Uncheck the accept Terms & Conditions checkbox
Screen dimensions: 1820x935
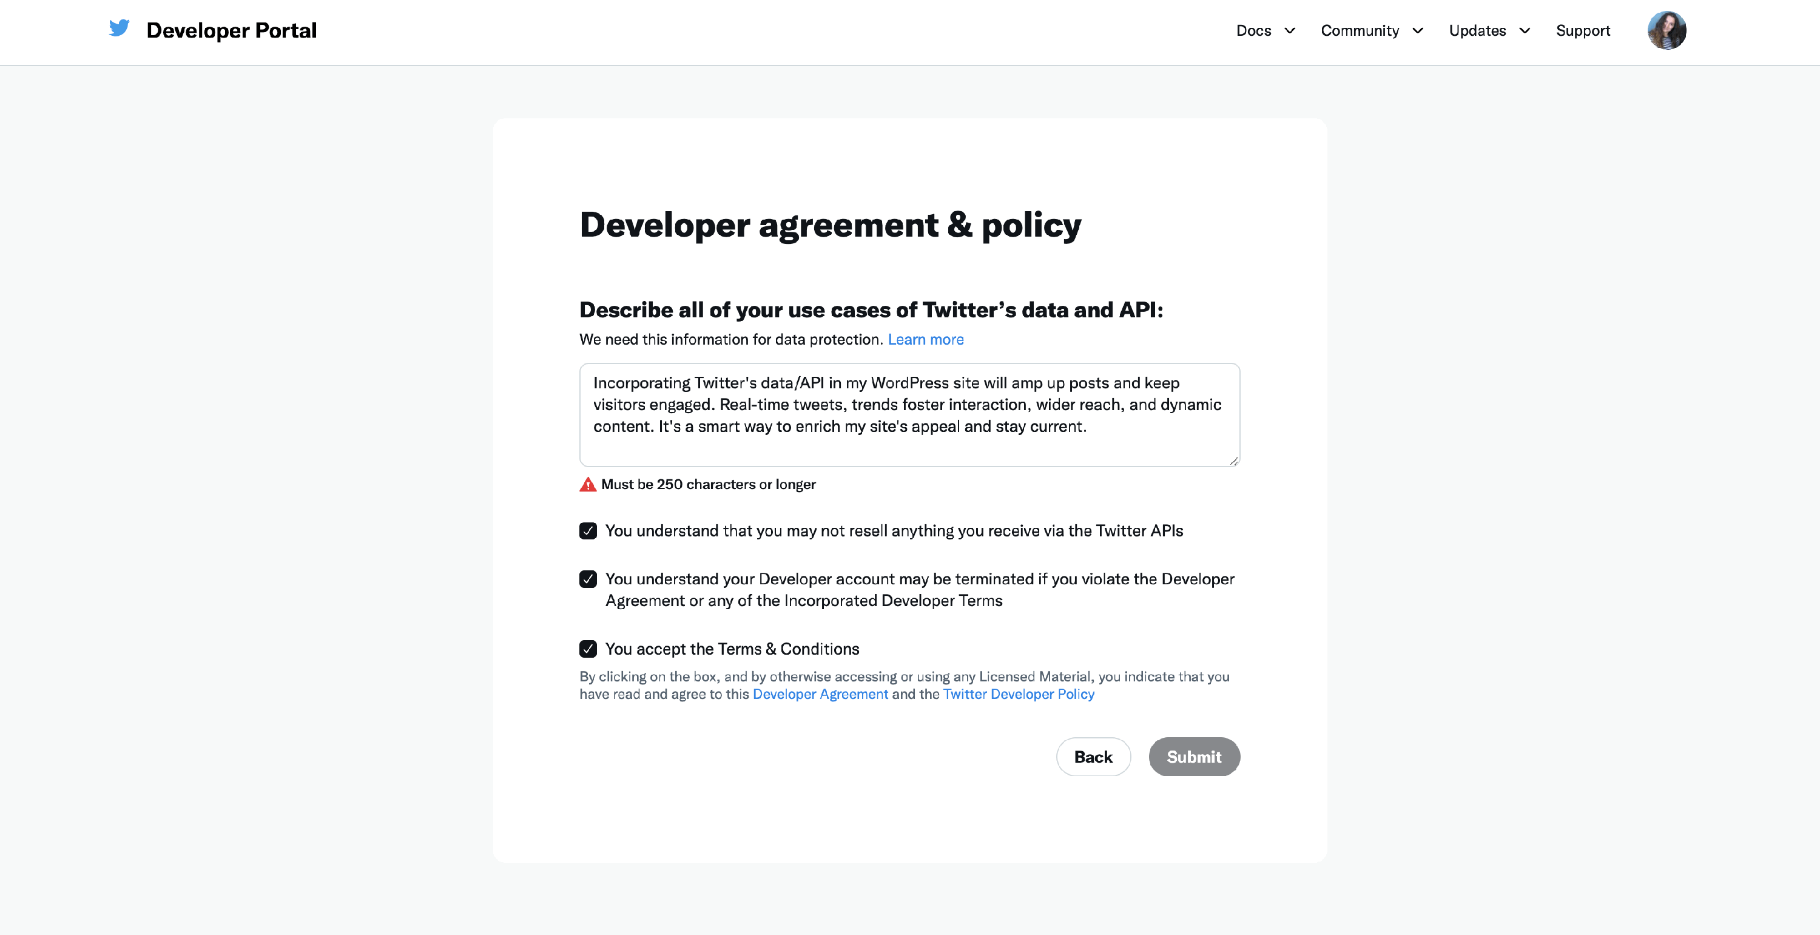click(588, 649)
